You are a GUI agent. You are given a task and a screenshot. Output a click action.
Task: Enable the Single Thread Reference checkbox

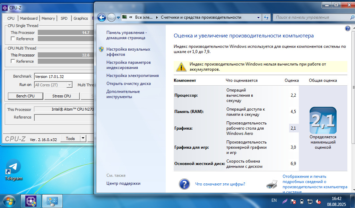click(13, 39)
